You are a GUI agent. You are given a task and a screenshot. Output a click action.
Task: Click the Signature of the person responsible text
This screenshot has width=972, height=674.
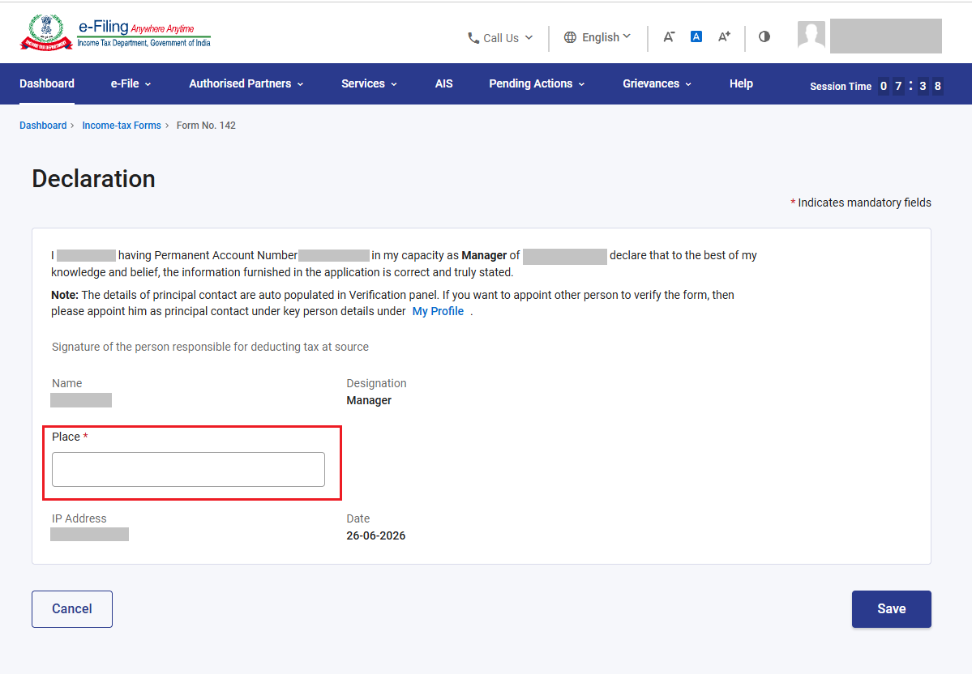[x=210, y=347]
